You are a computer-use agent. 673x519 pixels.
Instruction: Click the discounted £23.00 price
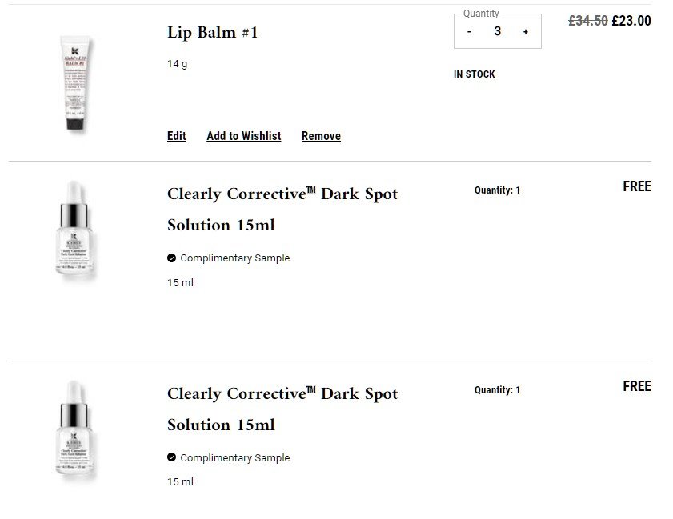(x=631, y=22)
